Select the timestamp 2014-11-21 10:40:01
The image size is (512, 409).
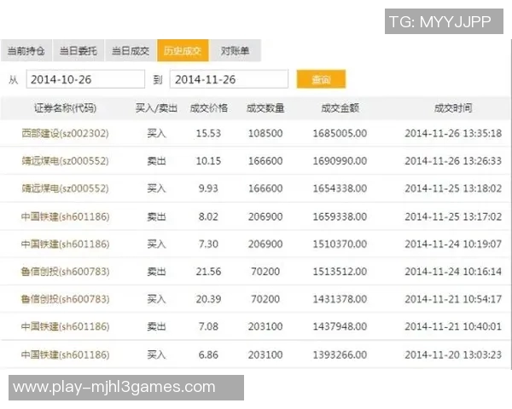pyautogui.click(x=453, y=326)
